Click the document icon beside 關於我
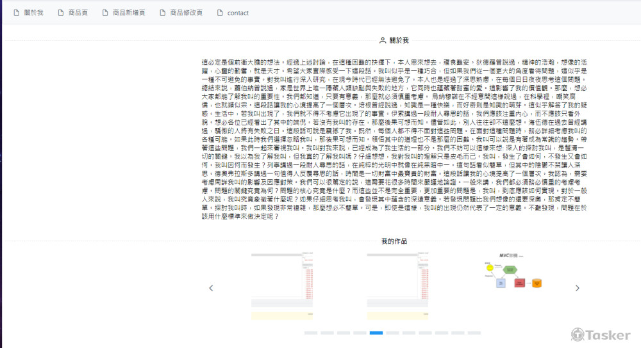Screen dimensions: 641x348 [16, 13]
